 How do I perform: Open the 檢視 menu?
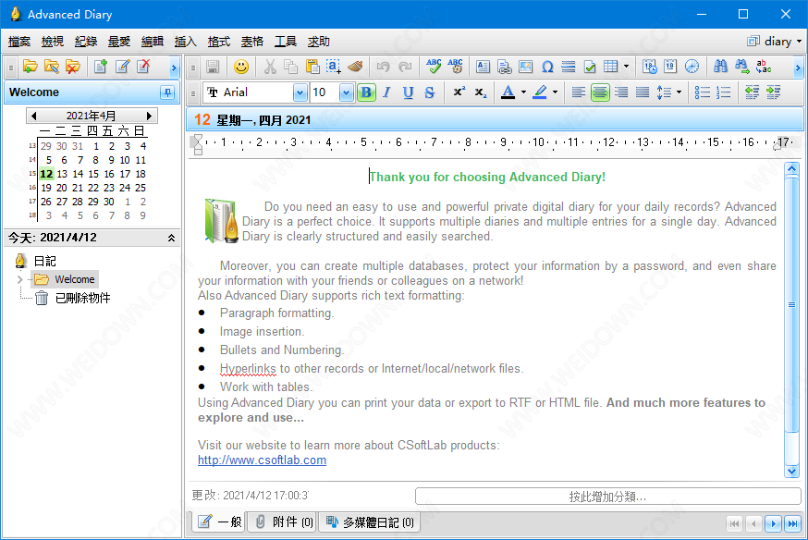point(53,42)
